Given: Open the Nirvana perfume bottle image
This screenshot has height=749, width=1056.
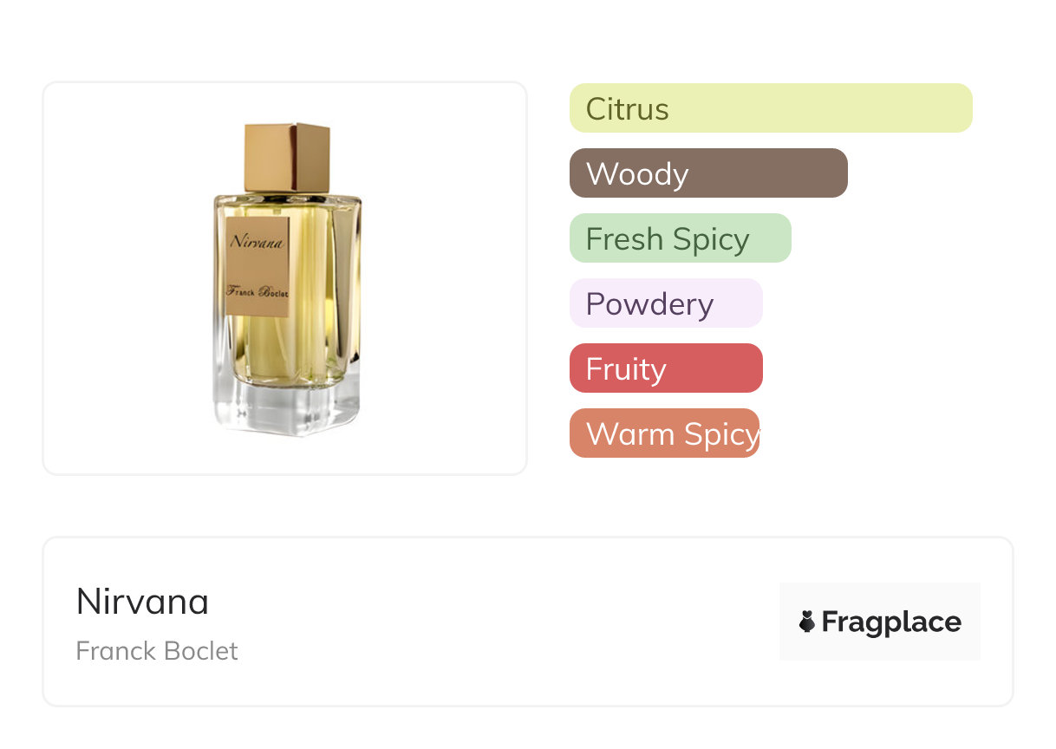Looking at the screenshot, I should point(287,279).
